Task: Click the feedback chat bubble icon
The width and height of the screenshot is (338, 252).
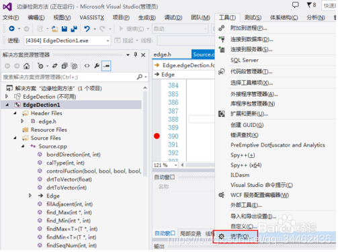Action: (x=296, y=5)
